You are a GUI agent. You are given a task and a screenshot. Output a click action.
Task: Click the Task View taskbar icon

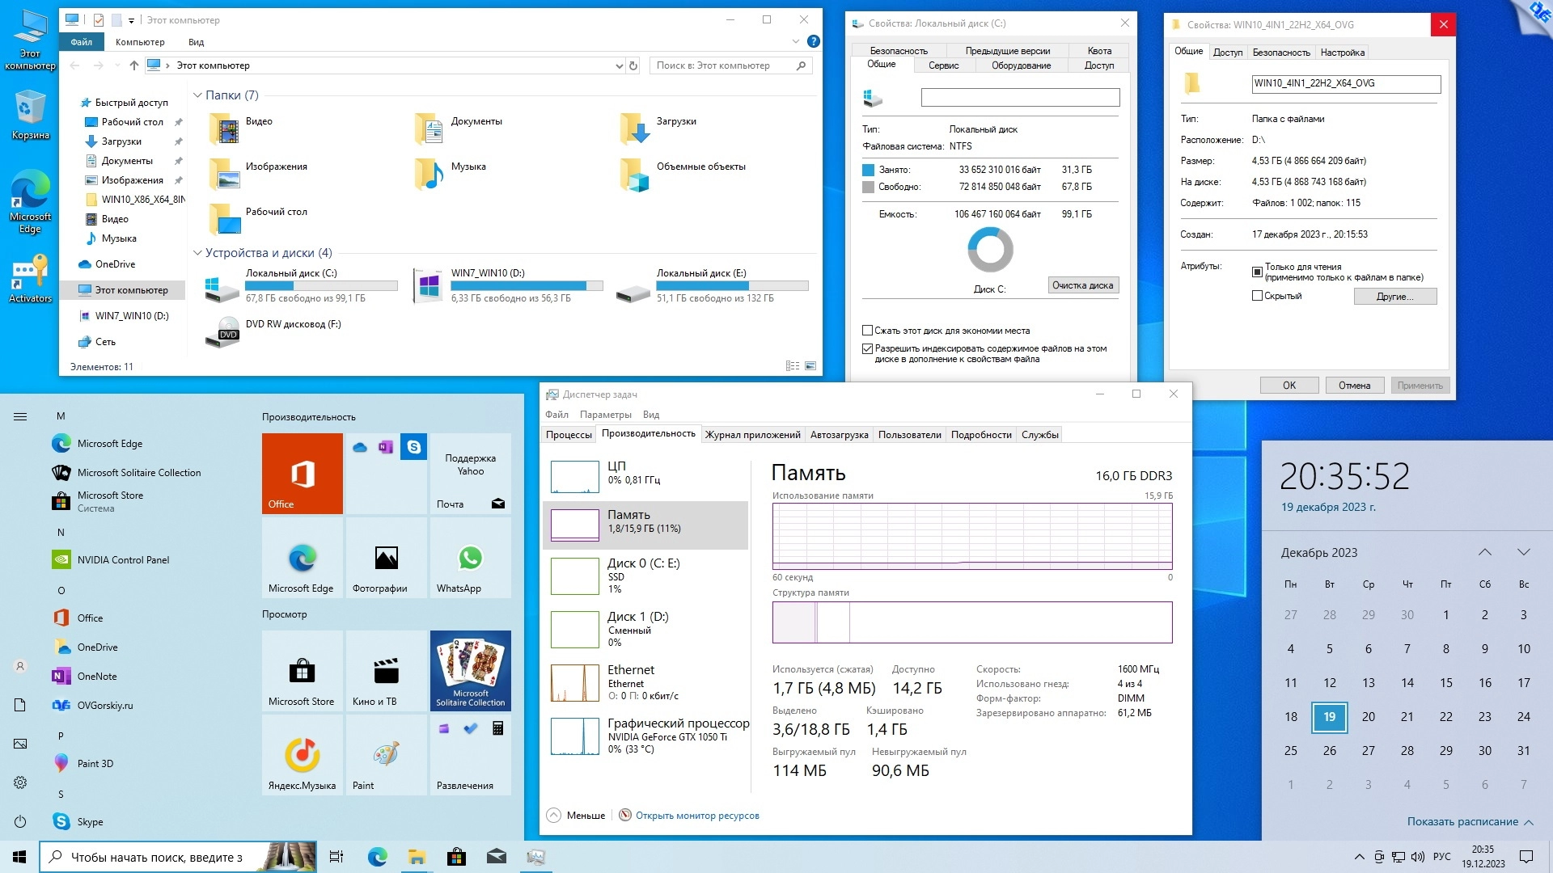(x=336, y=857)
